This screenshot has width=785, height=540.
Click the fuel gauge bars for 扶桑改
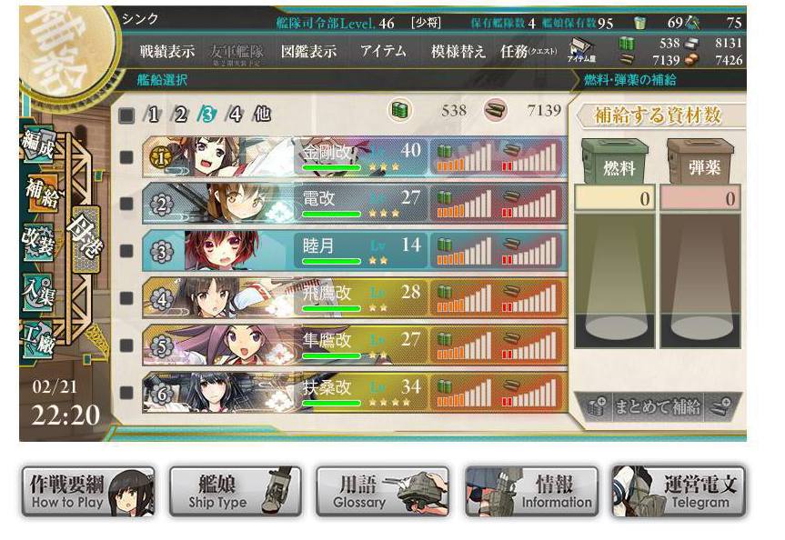pos(464,393)
